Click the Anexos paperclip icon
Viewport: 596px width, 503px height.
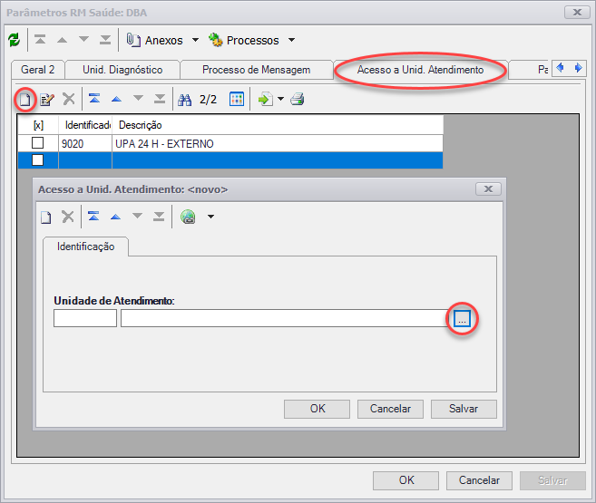(x=133, y=40)
